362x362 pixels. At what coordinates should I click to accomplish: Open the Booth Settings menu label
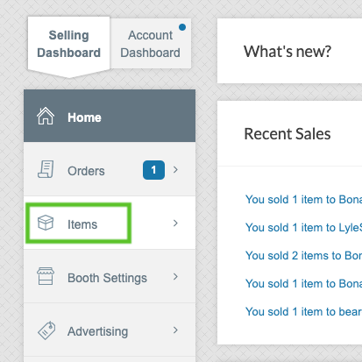tap(107, 278)
